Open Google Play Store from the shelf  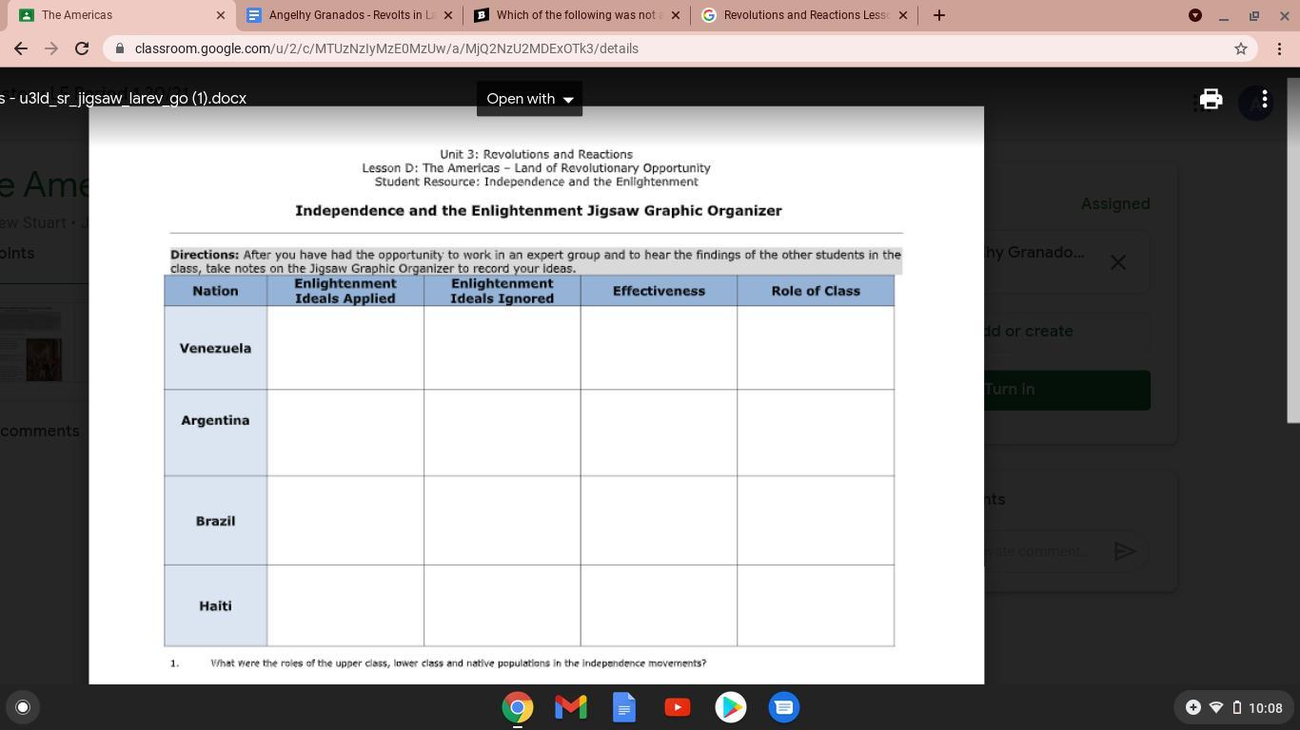pyautogui.click(x=731, y=707)
